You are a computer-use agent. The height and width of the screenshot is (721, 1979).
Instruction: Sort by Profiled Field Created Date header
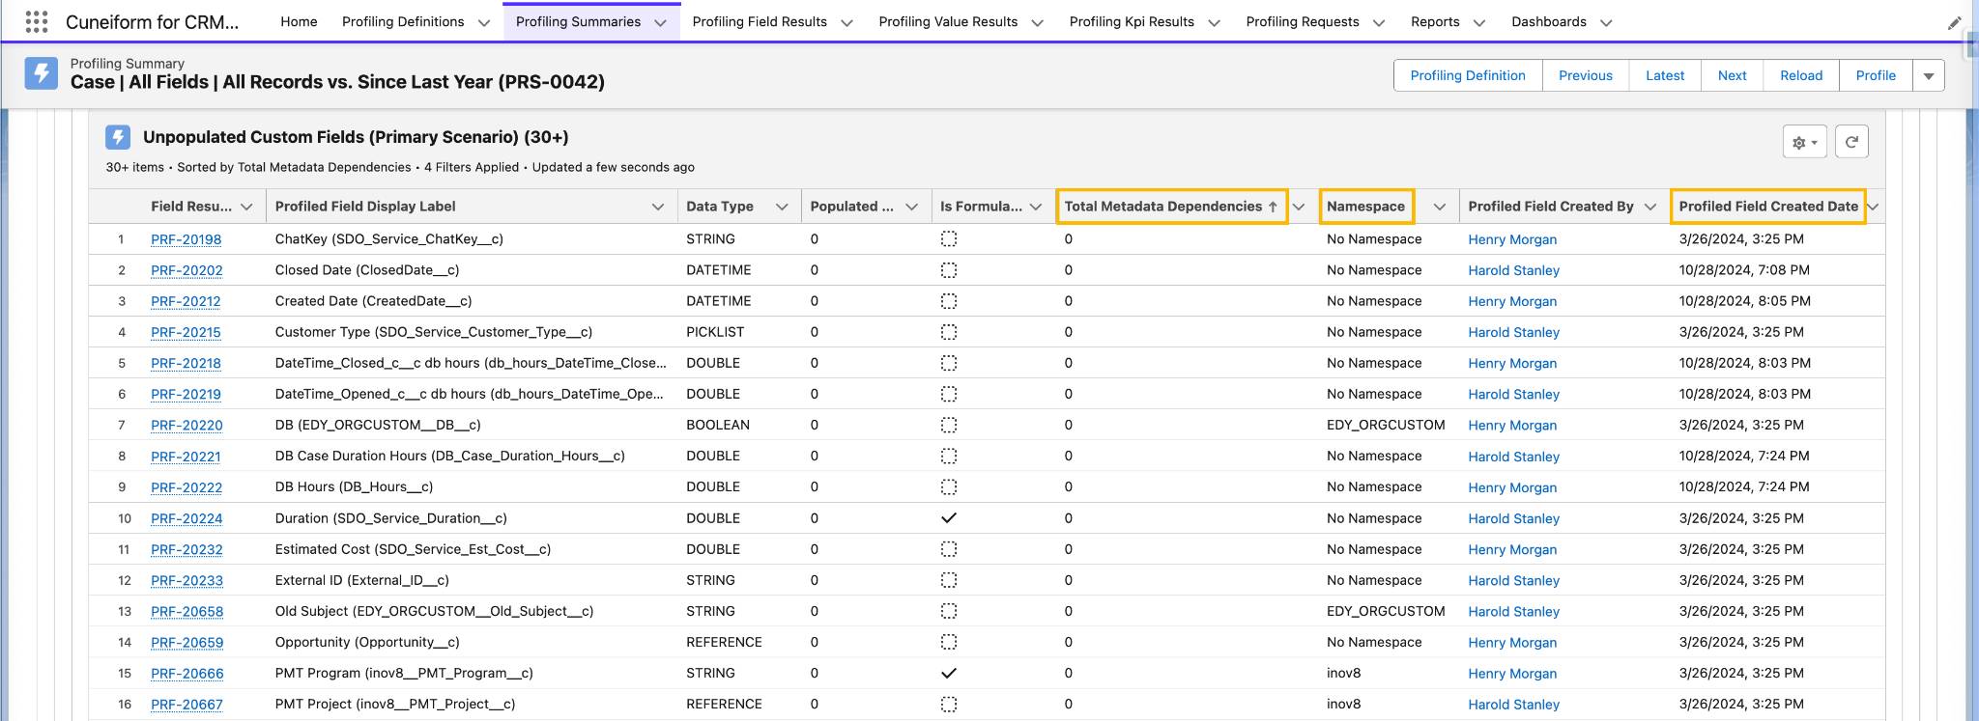tap(1768, 207)
